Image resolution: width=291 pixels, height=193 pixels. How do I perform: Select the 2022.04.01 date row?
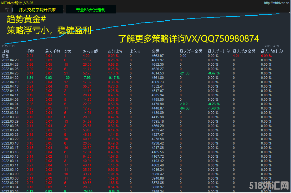(x=10, y=108)
